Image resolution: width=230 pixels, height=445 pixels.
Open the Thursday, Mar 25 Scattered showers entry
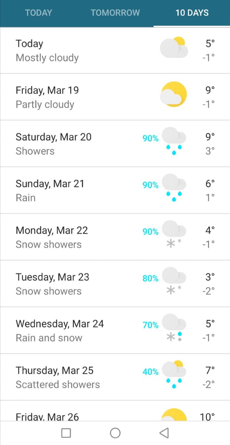click(x=115, y=377)
